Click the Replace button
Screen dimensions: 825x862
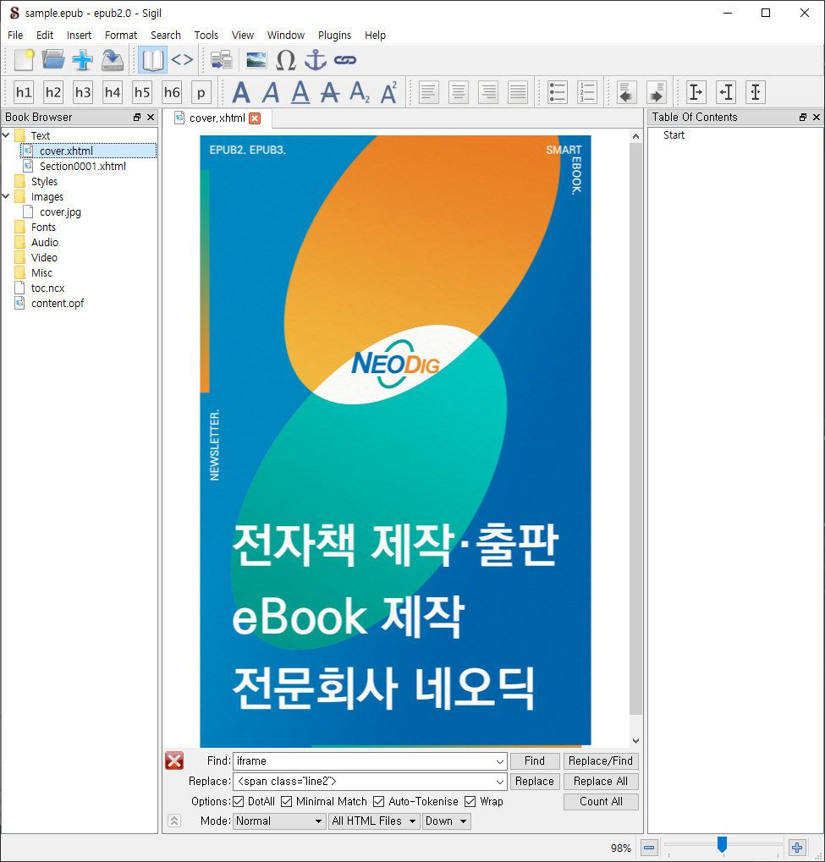click(535, 782)
